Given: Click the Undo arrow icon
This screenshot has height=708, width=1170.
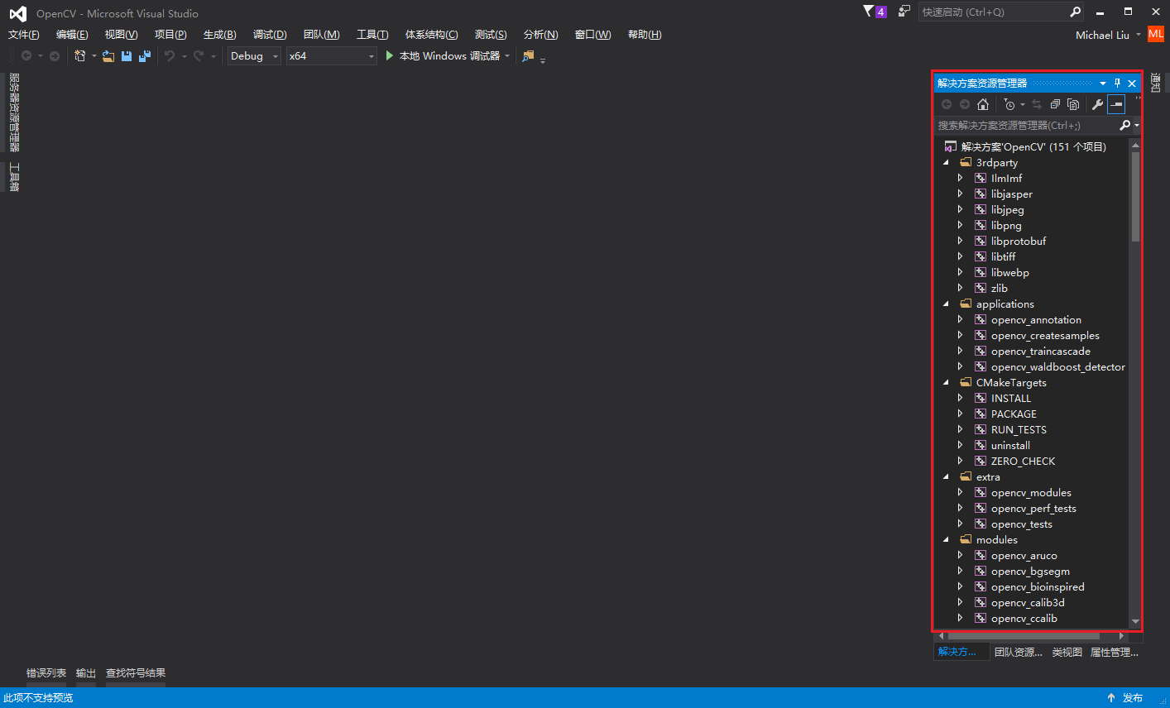Looking at the screenshot, I should click(170, 56).
